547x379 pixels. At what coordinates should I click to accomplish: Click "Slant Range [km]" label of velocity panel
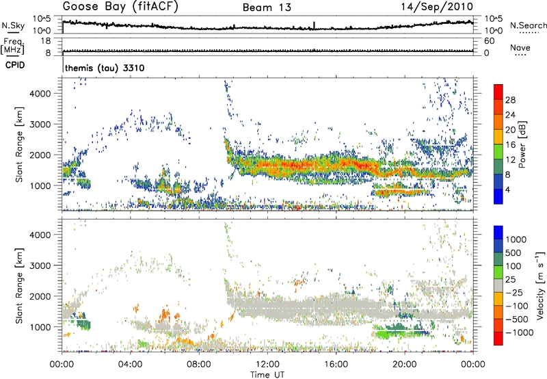[x=19, y=285]
